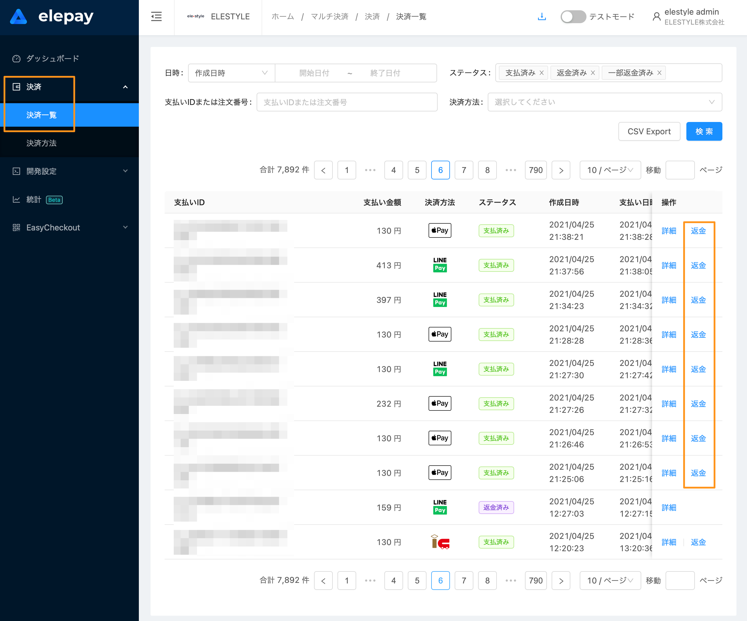This screenshot has width=747, height=621.
Task: Remove the 支払済み status filter tag
Action: coord(541,73)
